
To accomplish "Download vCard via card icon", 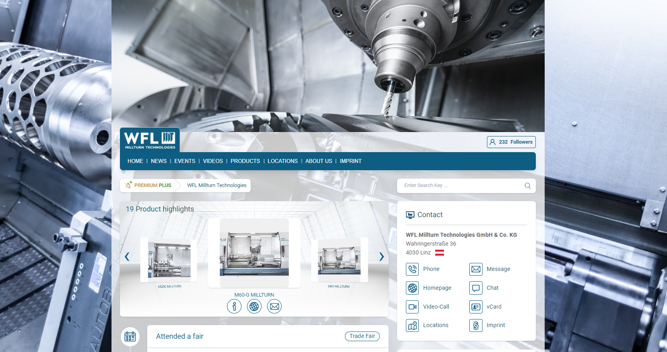I will point(476,307).
